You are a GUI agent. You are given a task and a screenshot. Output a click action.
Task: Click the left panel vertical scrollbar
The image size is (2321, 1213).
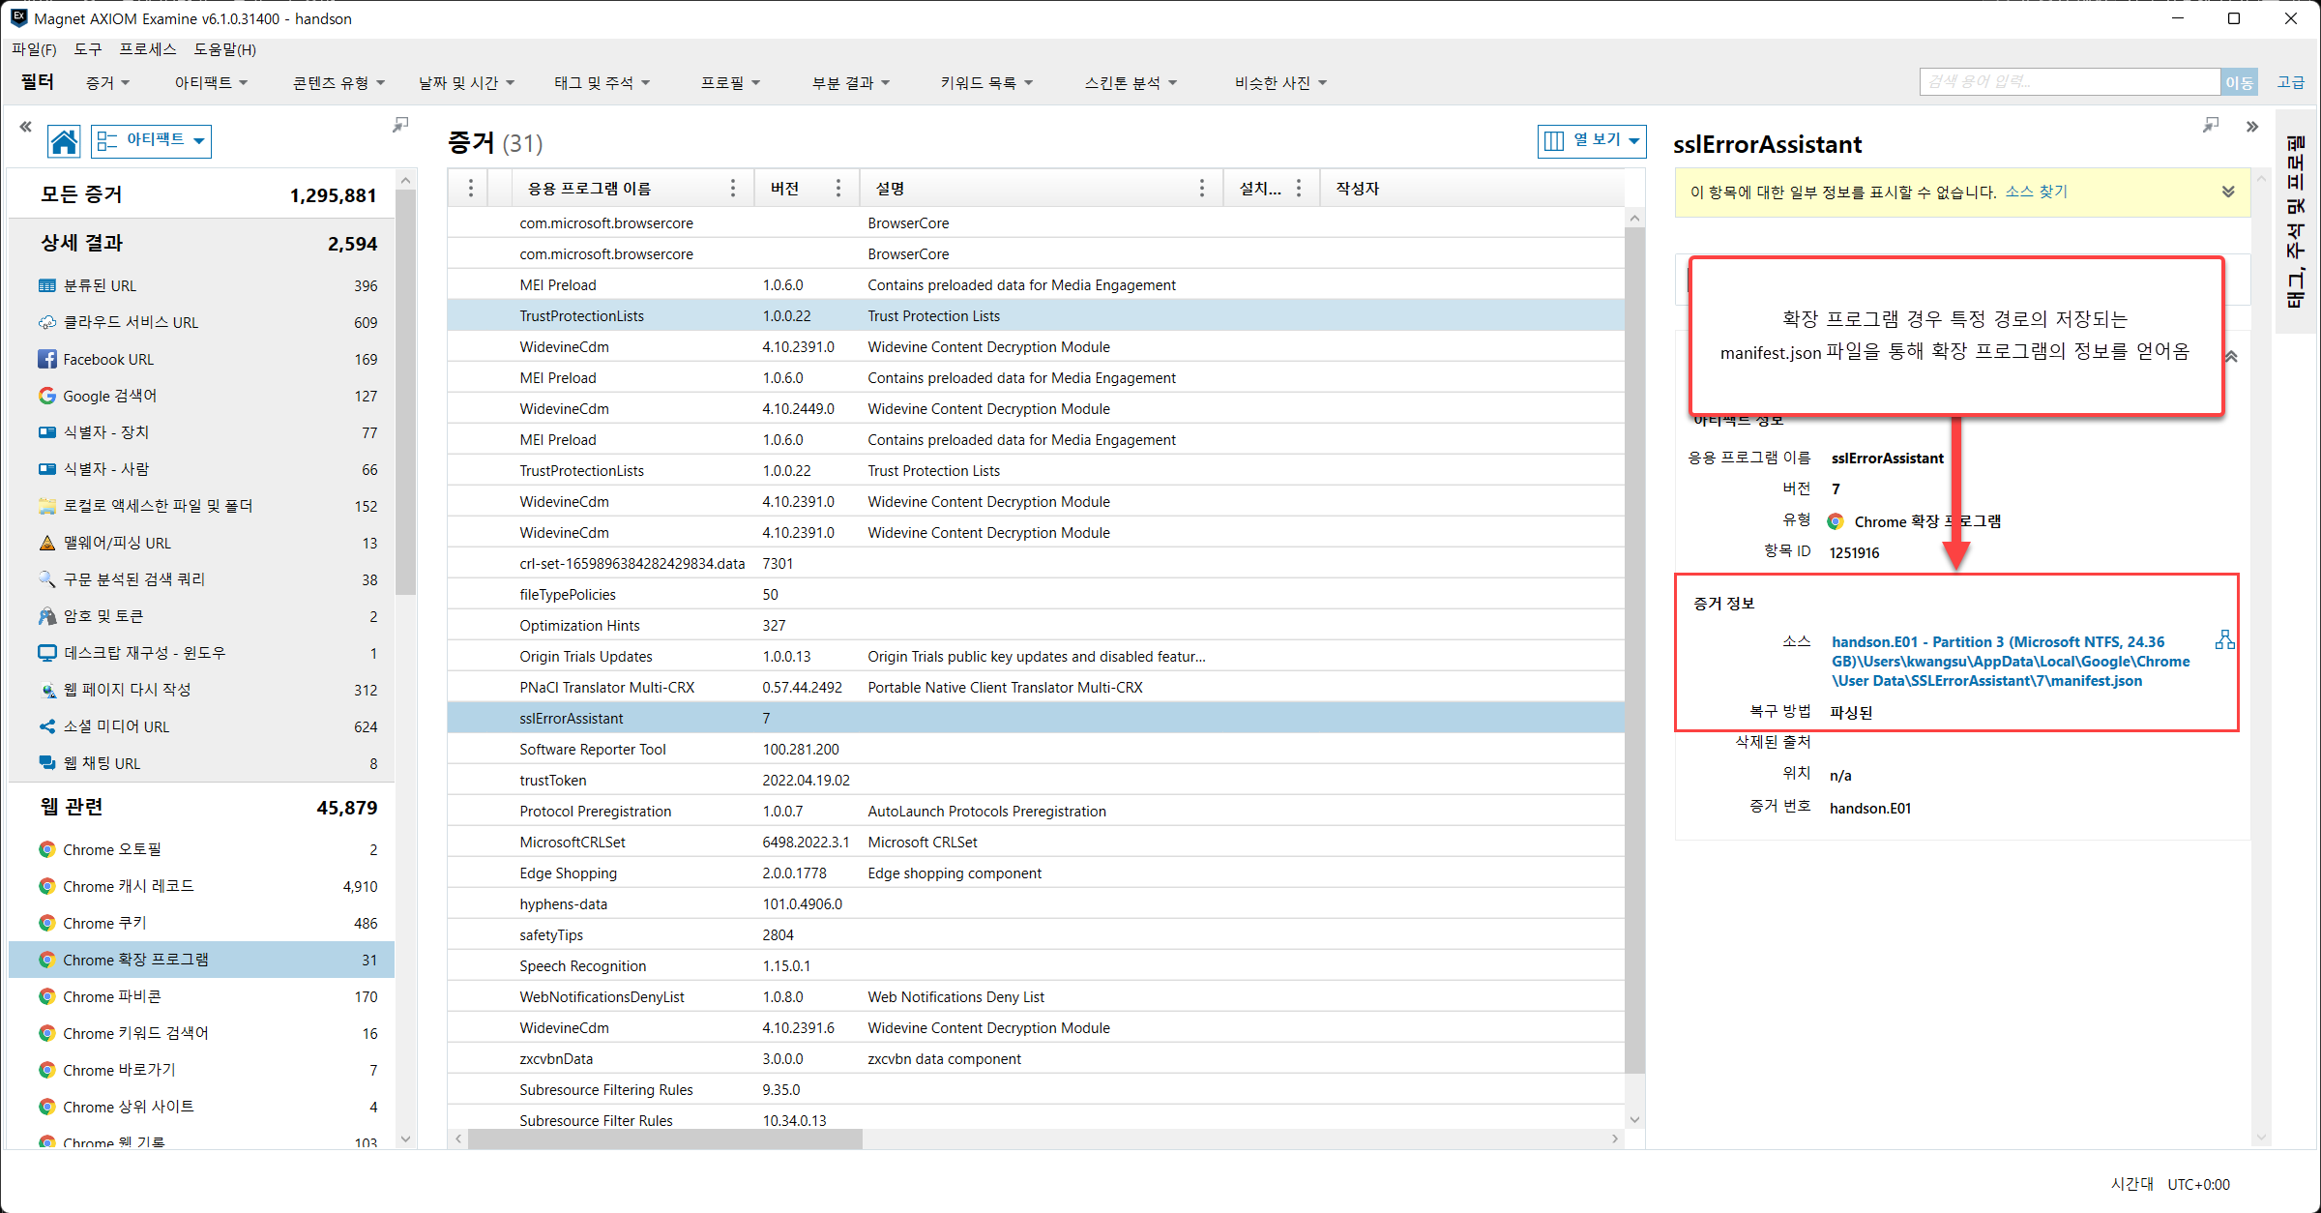(x=406, y=392)
